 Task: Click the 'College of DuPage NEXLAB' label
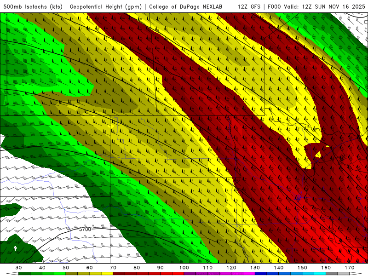[186, 6]
